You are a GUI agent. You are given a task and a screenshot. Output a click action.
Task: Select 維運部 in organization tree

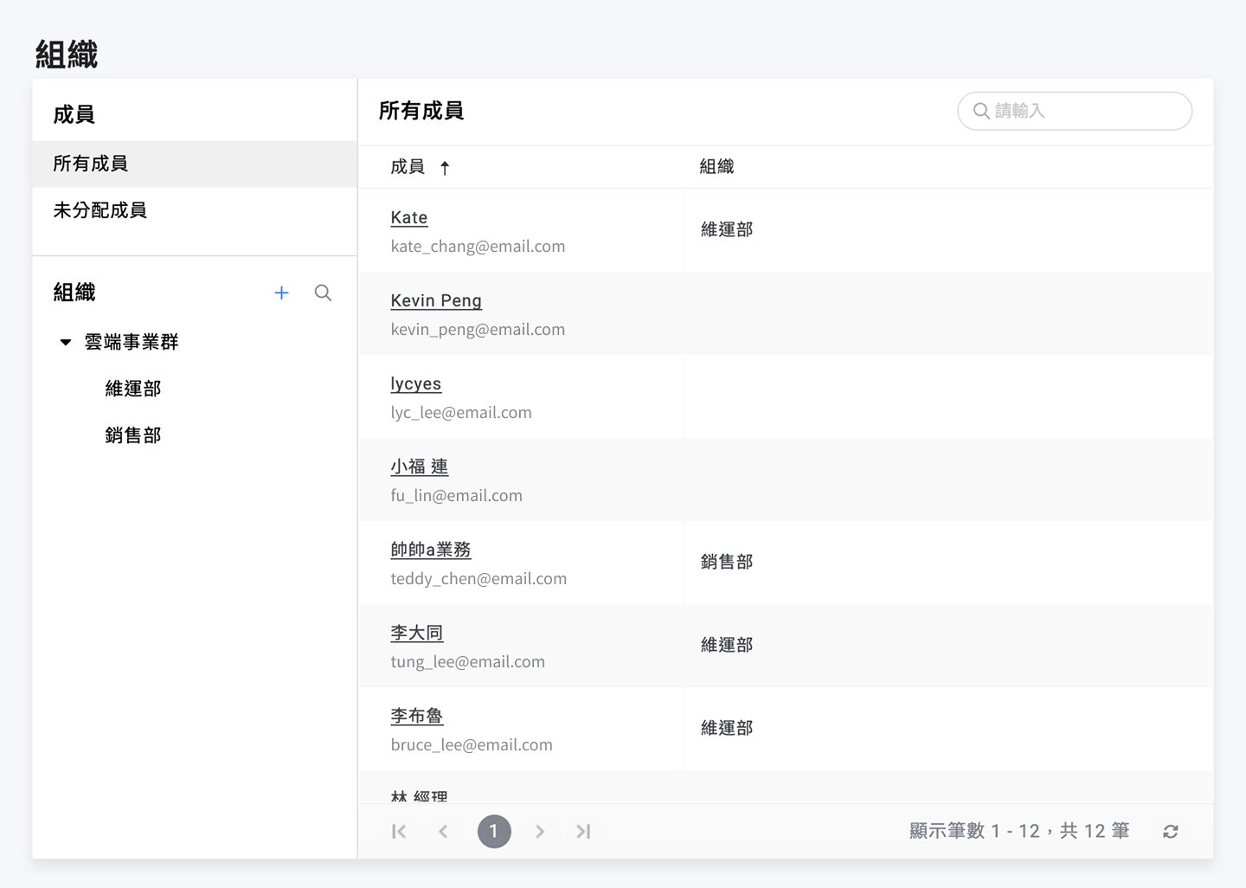point(133,389)
